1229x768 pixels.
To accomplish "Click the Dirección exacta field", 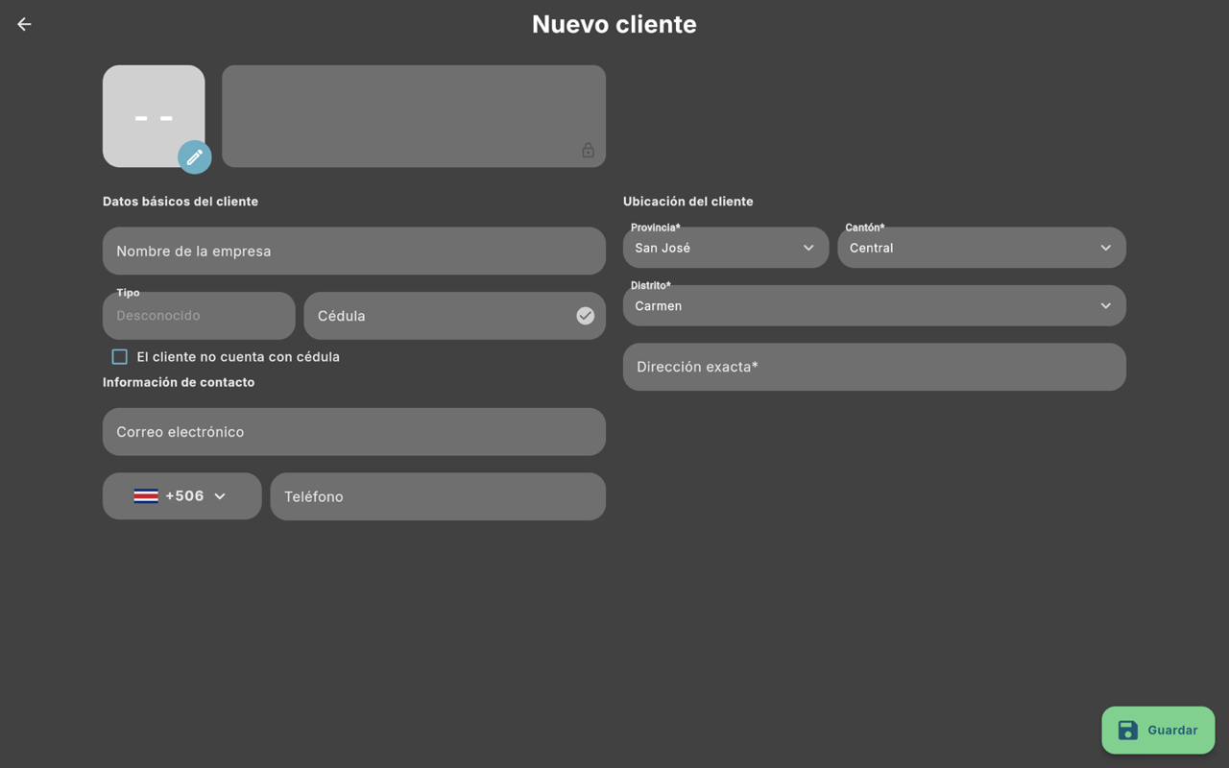I will pos(875,367).
